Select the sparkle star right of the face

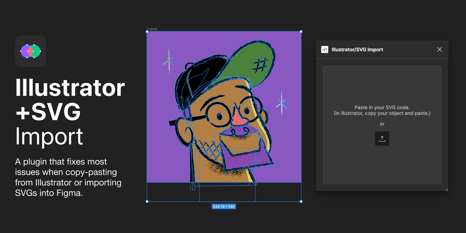click(x=282, y=105)
